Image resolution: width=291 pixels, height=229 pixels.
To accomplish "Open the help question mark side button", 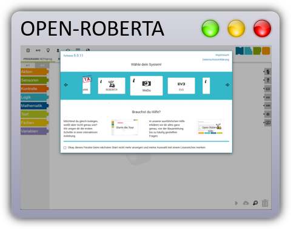I will pos(268,80).
